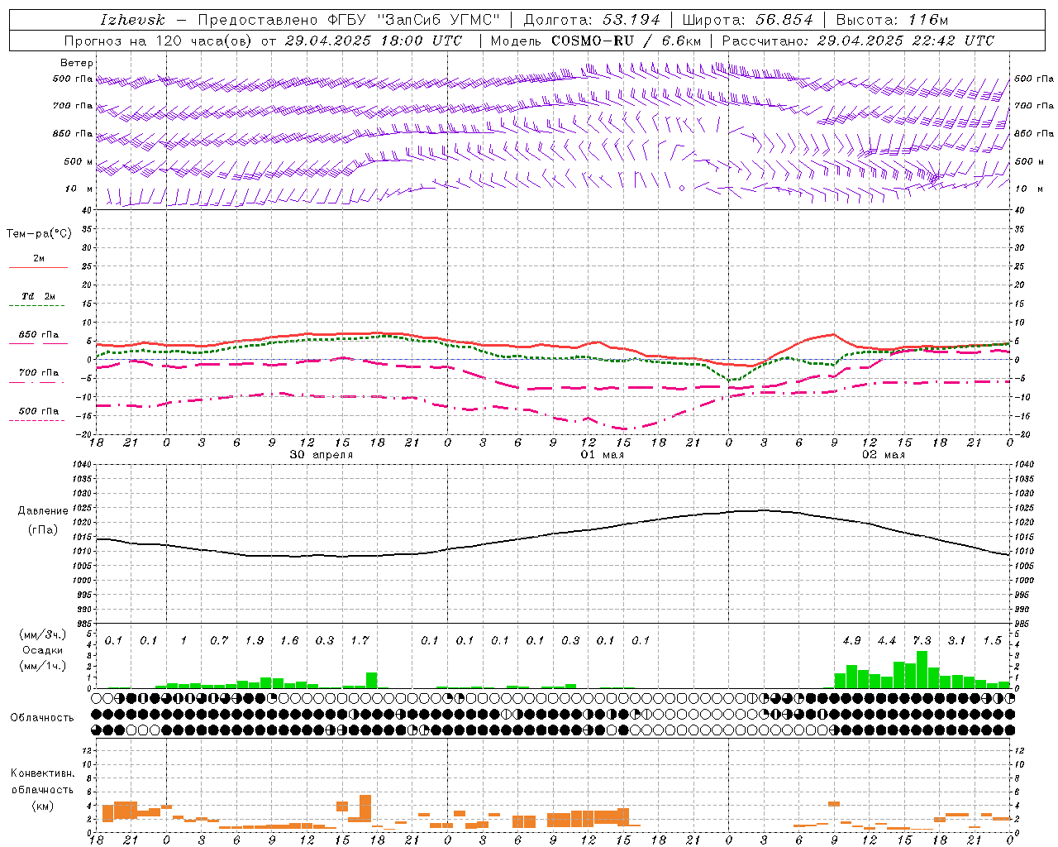Click the Осадки precipitation panel label
Viewport: 1058px width, 847px height.
[x=43, y=650]
